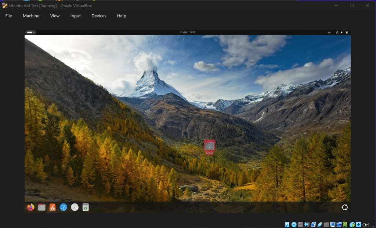This screenshot has height=228, width=376.
Task: Click the clock showing 9. sept 19:12
Action: (x=188, y=32)
